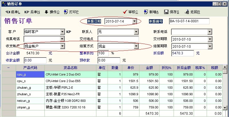Print the order using 打印 button
The image size is (229, 117).
[66, 12]
